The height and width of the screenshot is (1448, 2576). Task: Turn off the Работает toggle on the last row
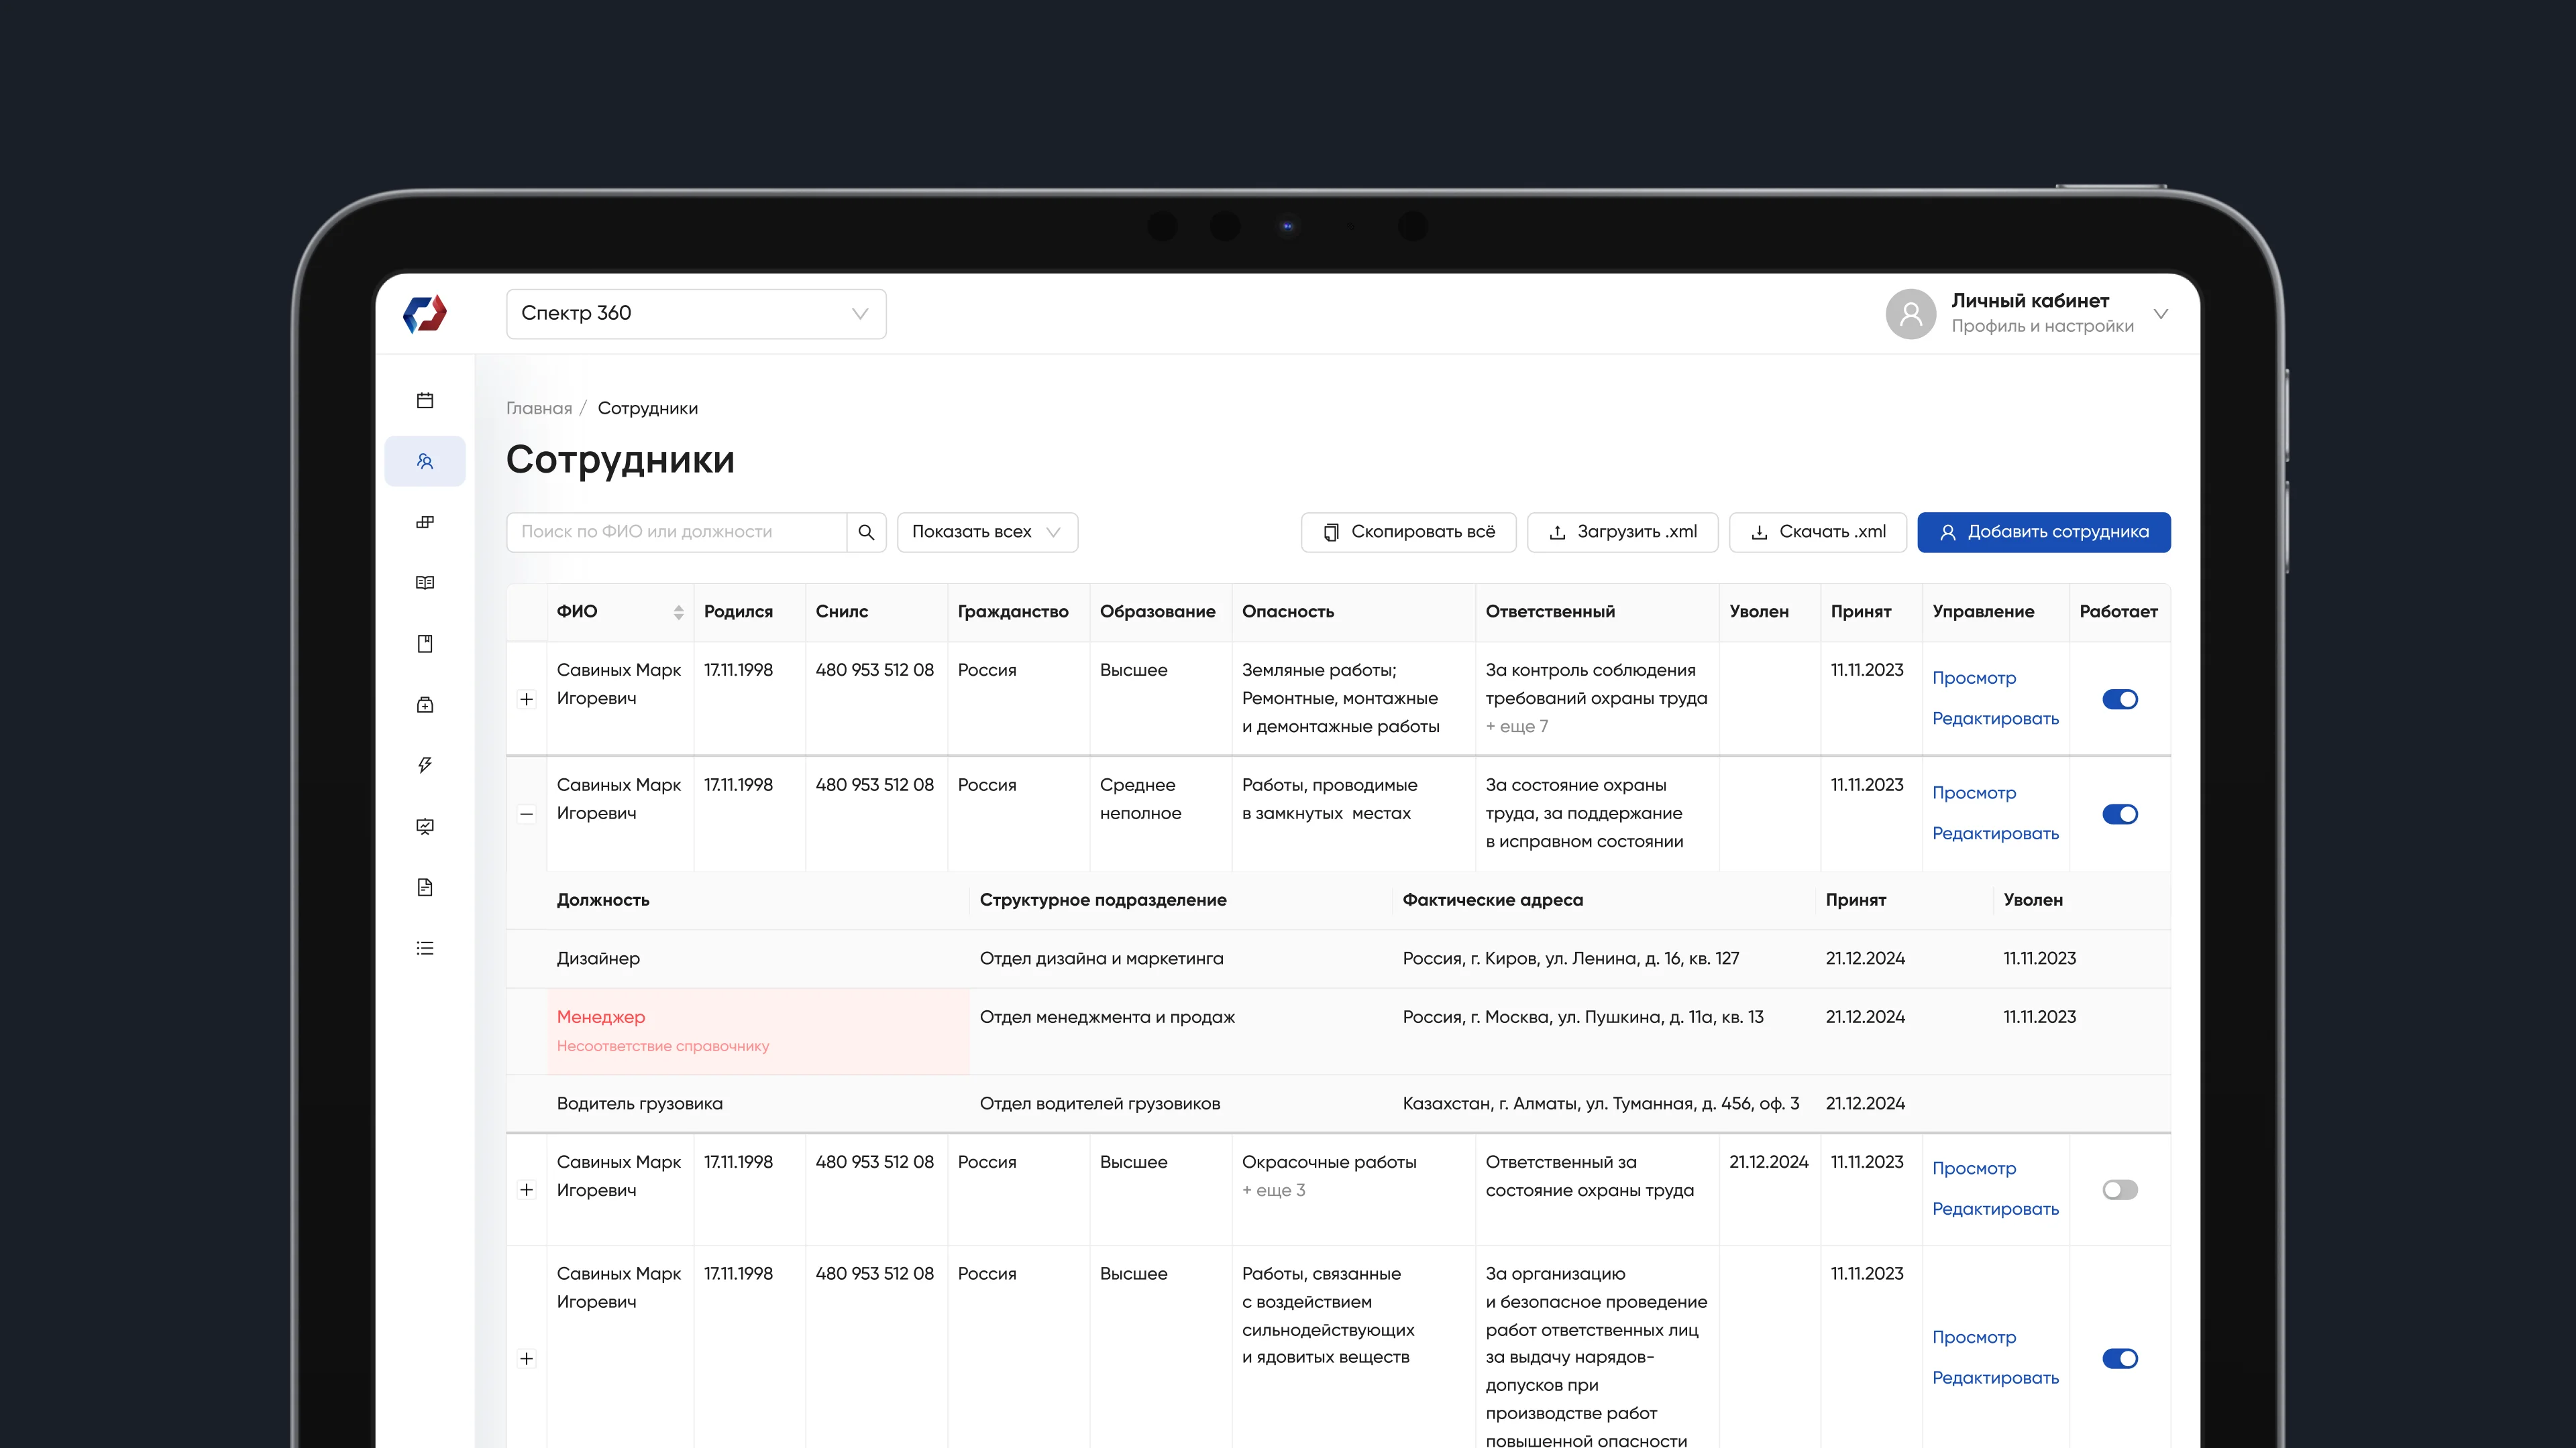click(x=2120, y=1358)
